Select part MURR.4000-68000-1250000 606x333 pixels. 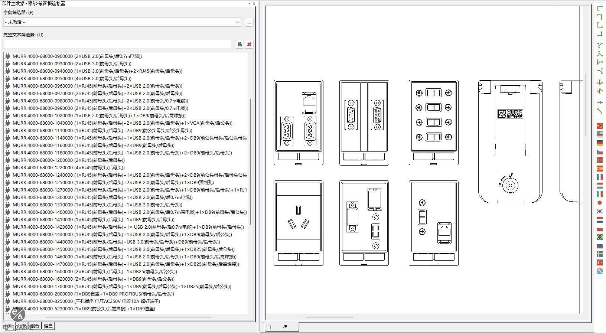(113, 183)
